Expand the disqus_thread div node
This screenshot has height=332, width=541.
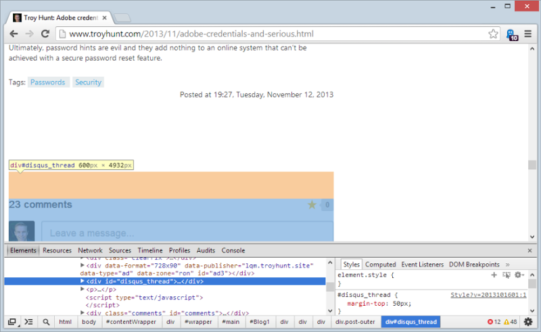point(82,281)
